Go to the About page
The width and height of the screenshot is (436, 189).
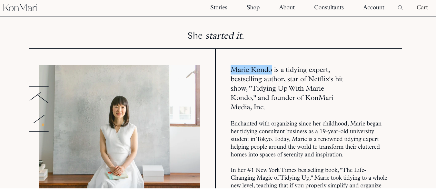click(287, 7)
